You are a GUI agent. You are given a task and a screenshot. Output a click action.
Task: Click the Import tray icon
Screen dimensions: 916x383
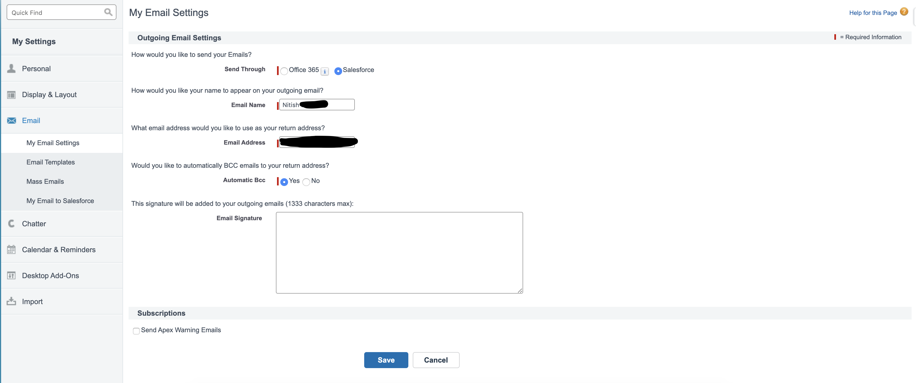pos(11,302)
